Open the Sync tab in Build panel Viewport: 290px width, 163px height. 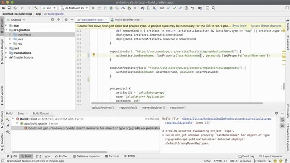pos(21,113)
